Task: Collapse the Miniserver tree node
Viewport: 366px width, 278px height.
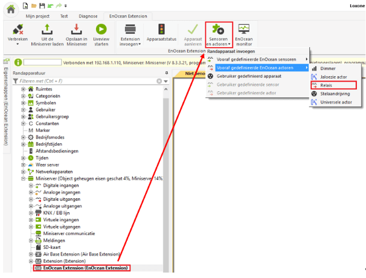Action: point(24,179)
